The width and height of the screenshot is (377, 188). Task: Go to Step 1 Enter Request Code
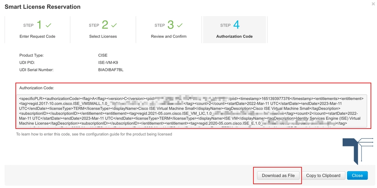click(37, 30)
